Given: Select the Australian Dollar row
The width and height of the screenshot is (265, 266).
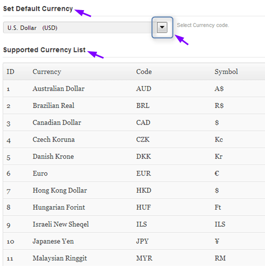Looking at the screenshot, I should coord(58,89).
